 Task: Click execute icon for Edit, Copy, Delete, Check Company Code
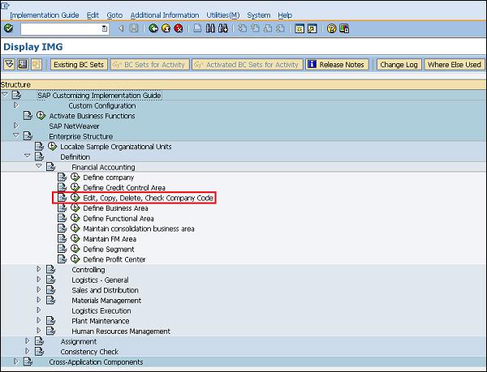click(75, 198)
